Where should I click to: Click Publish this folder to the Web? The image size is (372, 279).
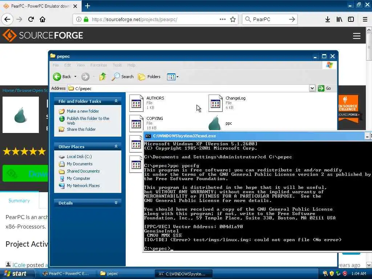pyautogui.click(x=88, y=121)
